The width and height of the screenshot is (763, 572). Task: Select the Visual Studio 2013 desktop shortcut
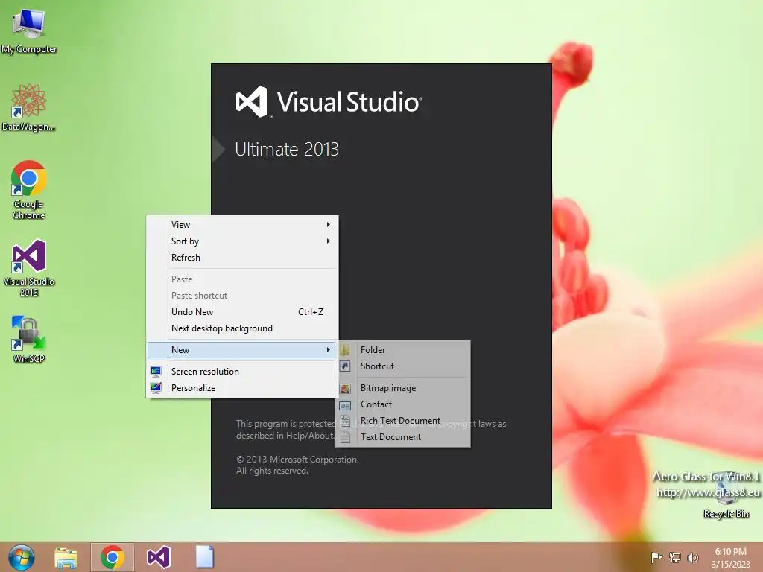tap(29, 267)
